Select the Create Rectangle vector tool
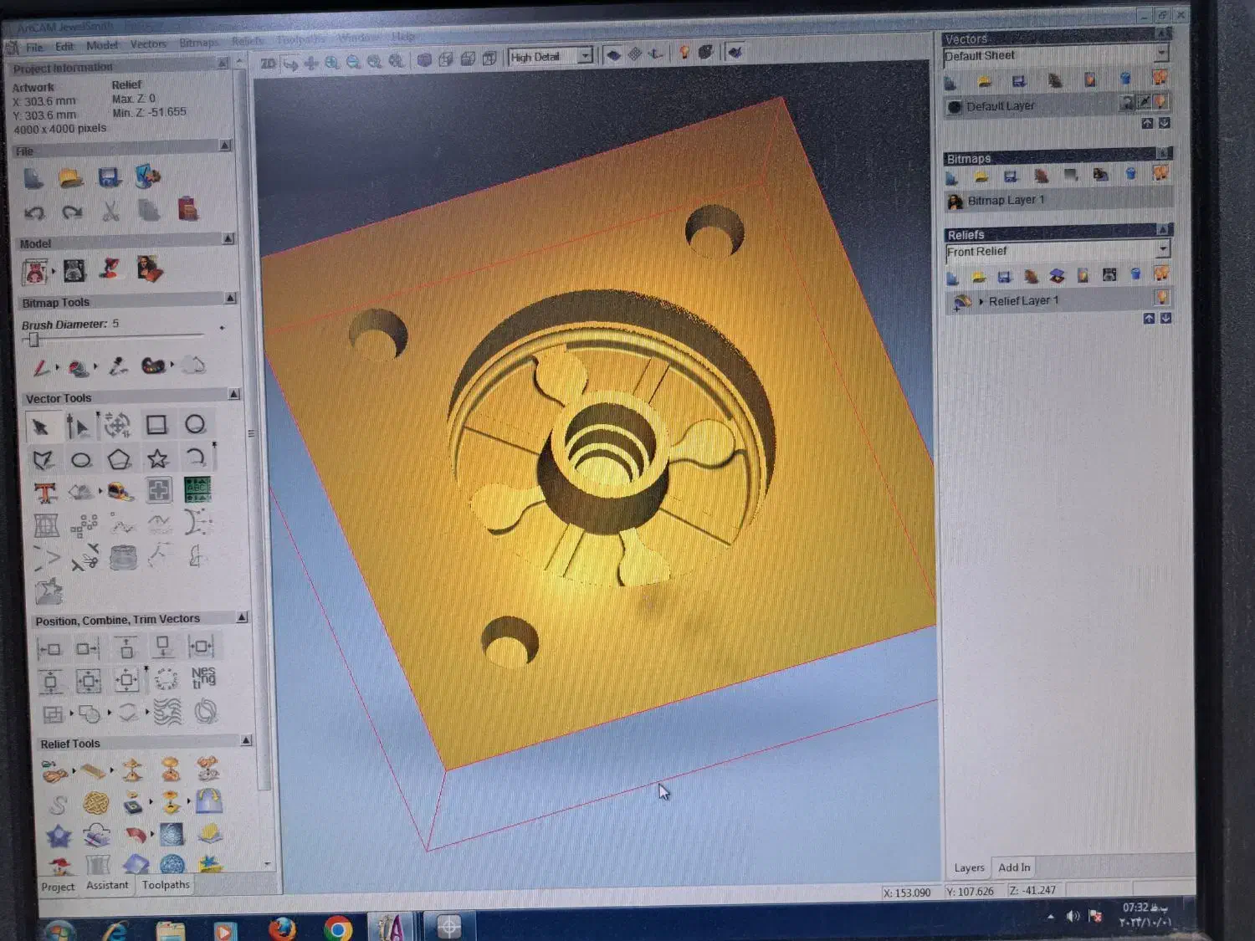The height and width of the screenshot is (941, 1255). (x=156, y=425)
